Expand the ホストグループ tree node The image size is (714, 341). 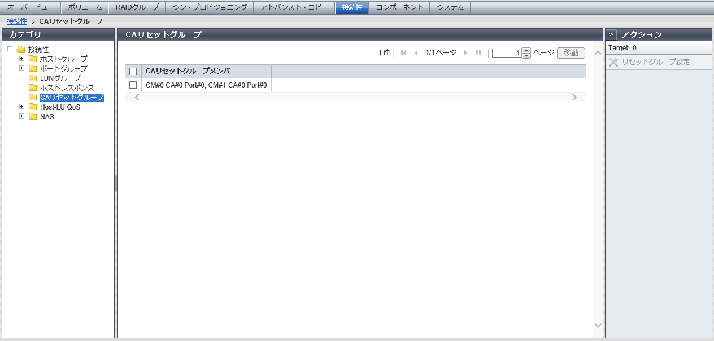click(x=22, y=59)
